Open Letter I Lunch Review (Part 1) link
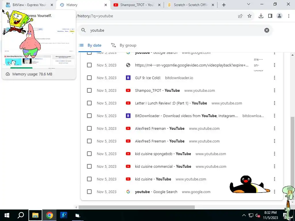 click(171, 103)
